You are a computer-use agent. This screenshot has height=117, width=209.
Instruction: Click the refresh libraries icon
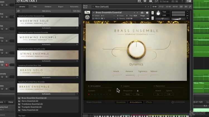click(18, 11)
